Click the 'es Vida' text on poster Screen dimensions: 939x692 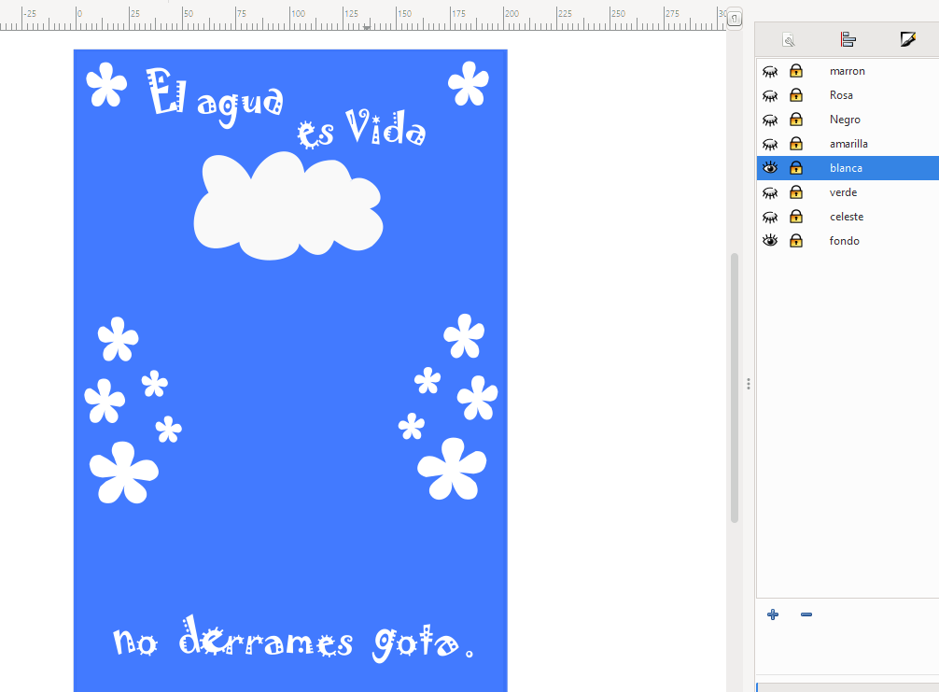tap(362, 128)
